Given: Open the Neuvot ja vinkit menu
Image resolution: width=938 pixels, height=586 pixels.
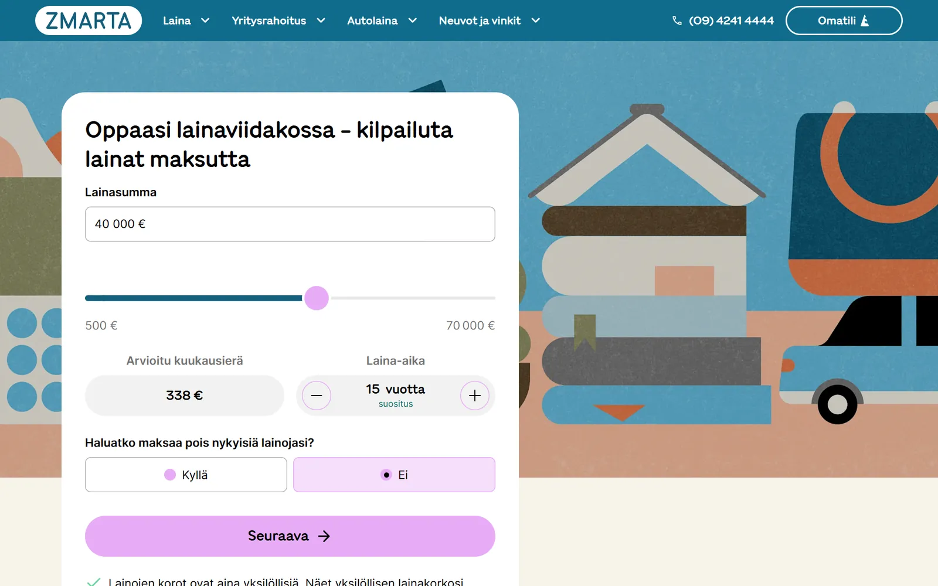Looking at the screenshot, I should click(480, 21).
